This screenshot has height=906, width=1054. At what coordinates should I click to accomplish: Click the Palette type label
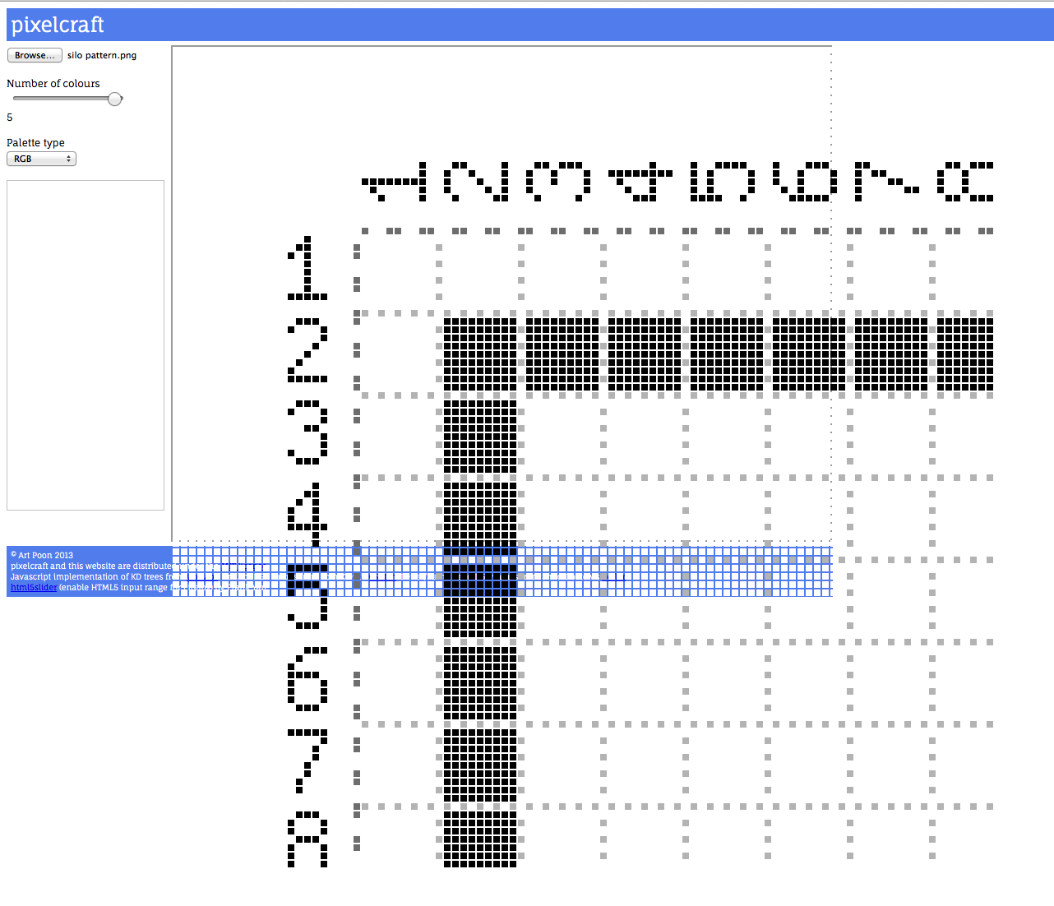35,143
